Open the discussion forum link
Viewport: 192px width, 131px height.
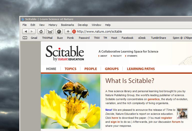(x=176, y=122)
